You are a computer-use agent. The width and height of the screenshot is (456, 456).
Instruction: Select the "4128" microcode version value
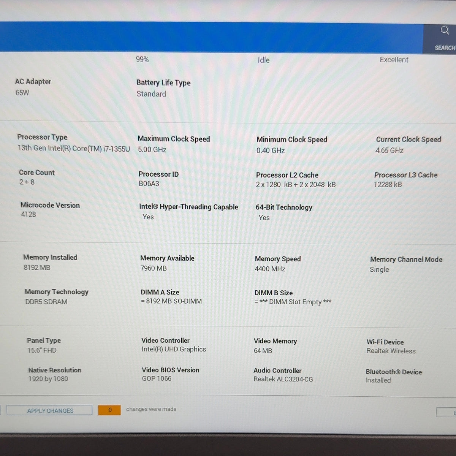pos(28,214)
